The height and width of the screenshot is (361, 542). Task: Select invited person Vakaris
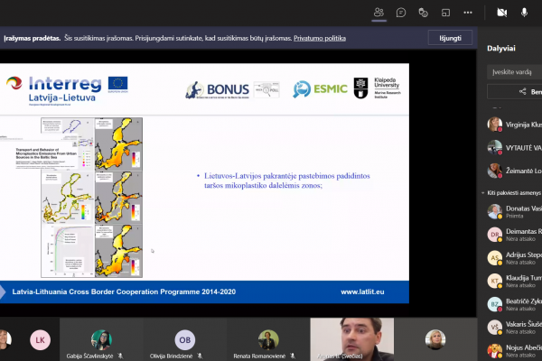[x=514, y=328]
